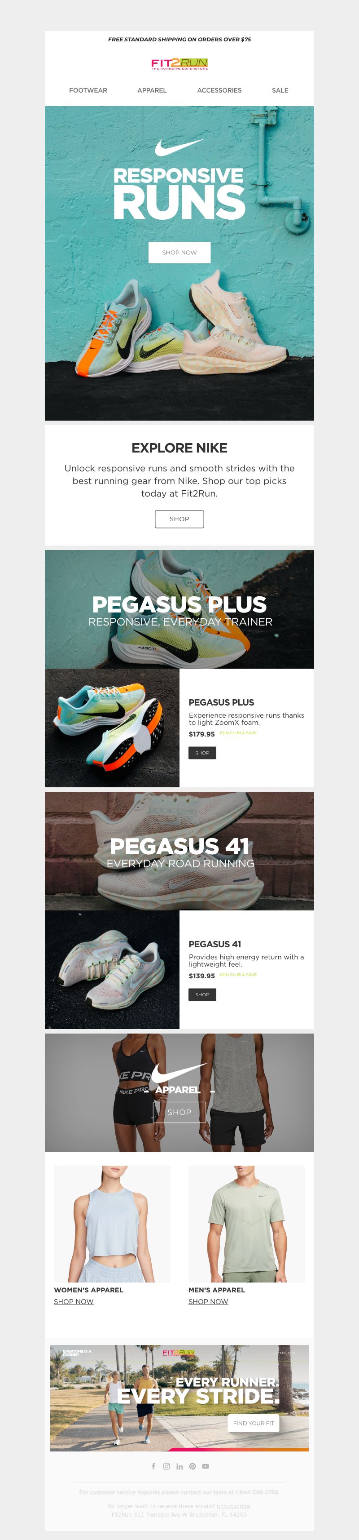The width and height of the screenshot is (359, 1540).
Task: Open the Facebook icon in footer
Action: coord(153,1466)
